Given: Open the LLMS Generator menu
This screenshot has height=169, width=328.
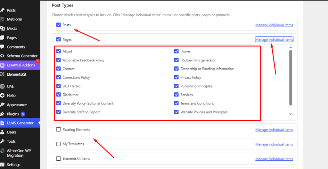Looking at the screenshot, I should [20, 123].
